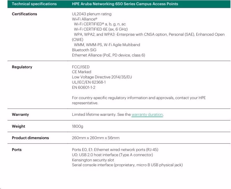Click the 'Ports' row label
The width and height of the screenshot is (231, 189).
pyautogui.click(x=17, y=150)
